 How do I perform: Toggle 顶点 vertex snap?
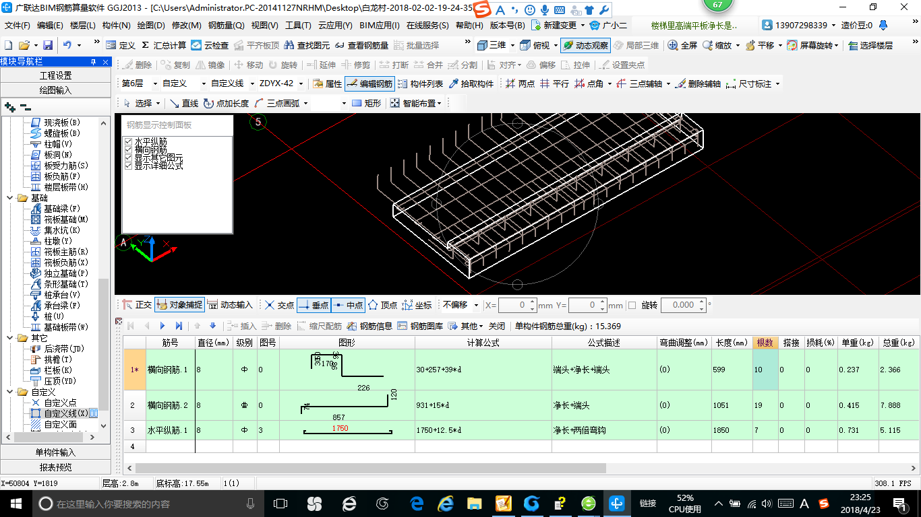[382, 304]
